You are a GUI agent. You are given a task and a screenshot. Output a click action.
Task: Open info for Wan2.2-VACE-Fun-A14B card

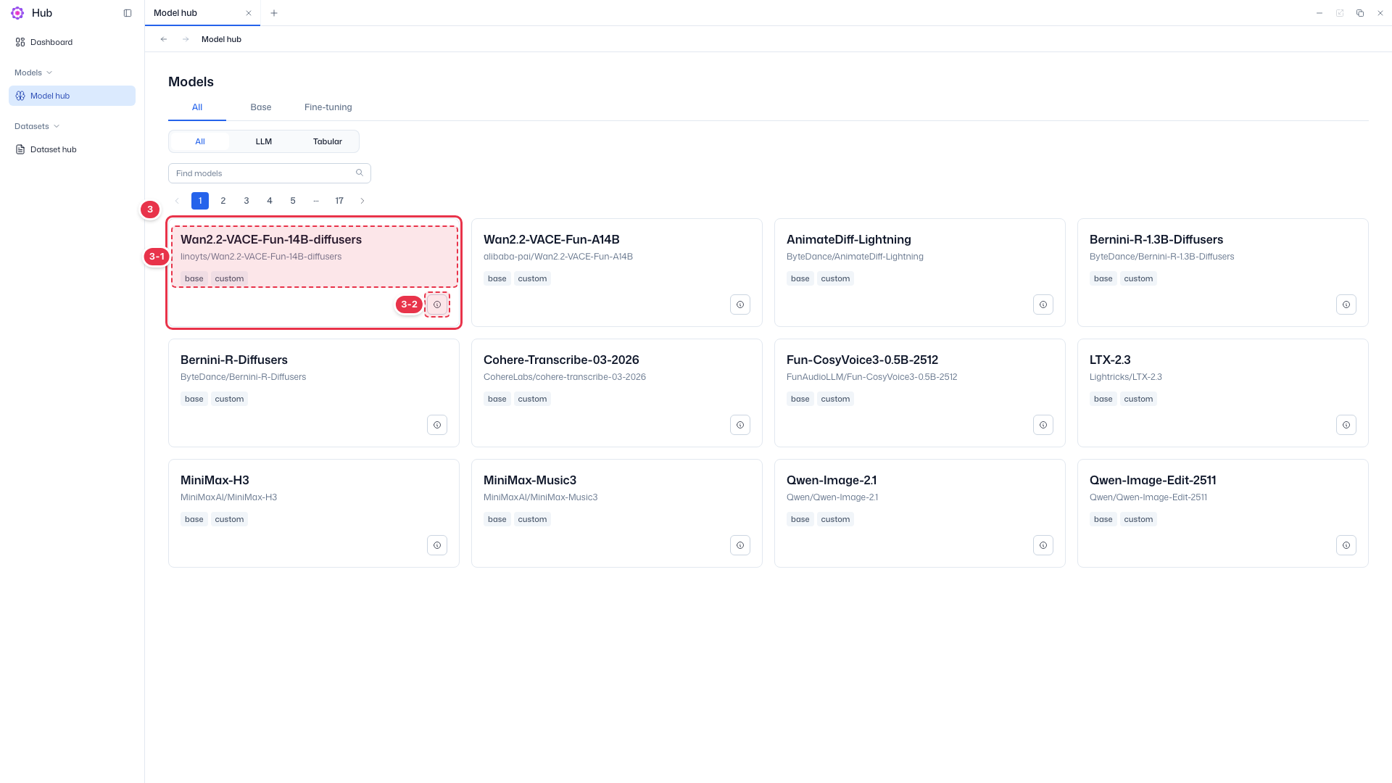click(x=740, y=304)
